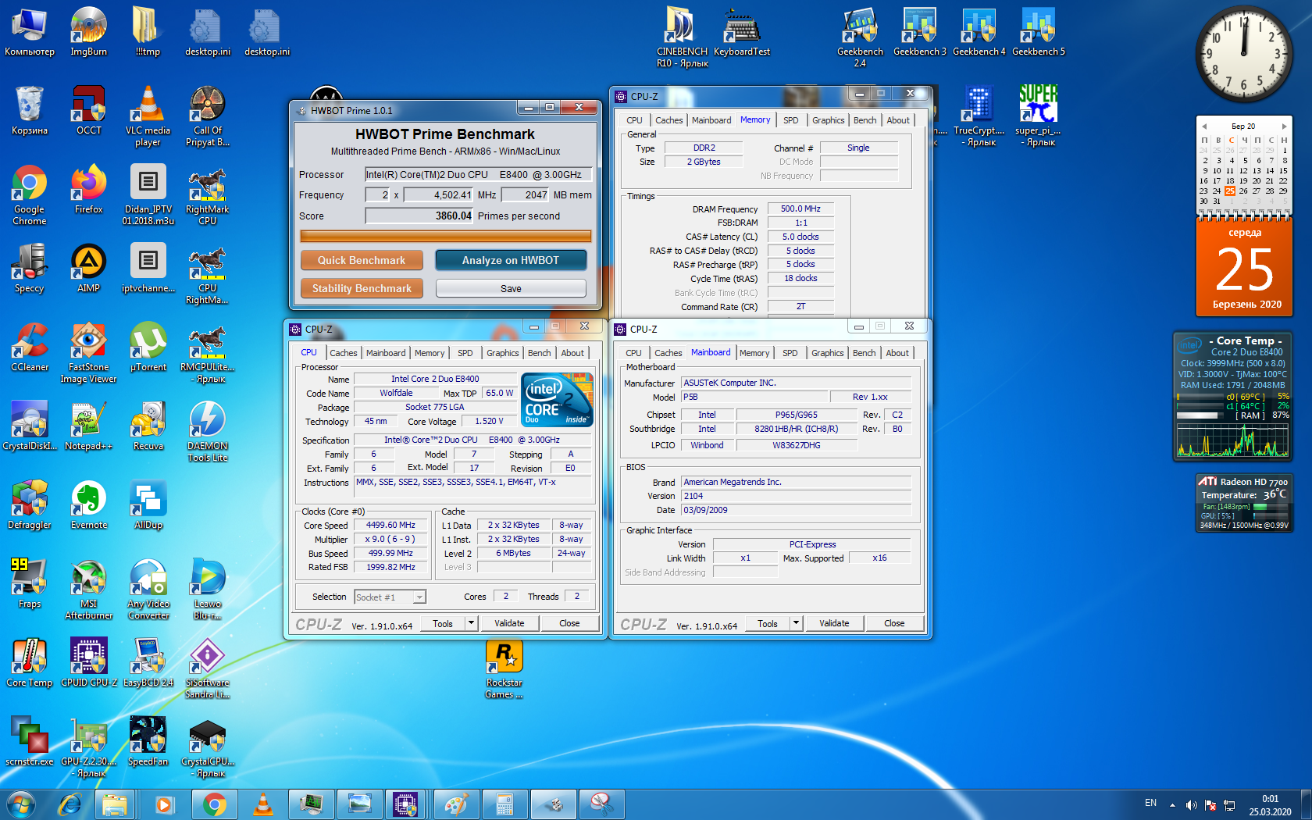Select the Graphics tab in CPU-Z Mainboard window

click(x=827, y=353)
